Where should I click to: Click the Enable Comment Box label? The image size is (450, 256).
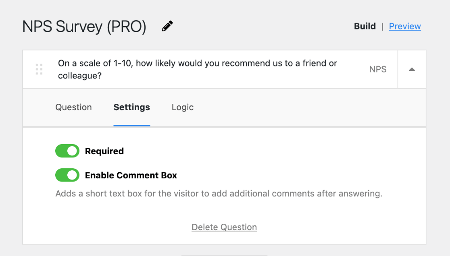point(131,175)
